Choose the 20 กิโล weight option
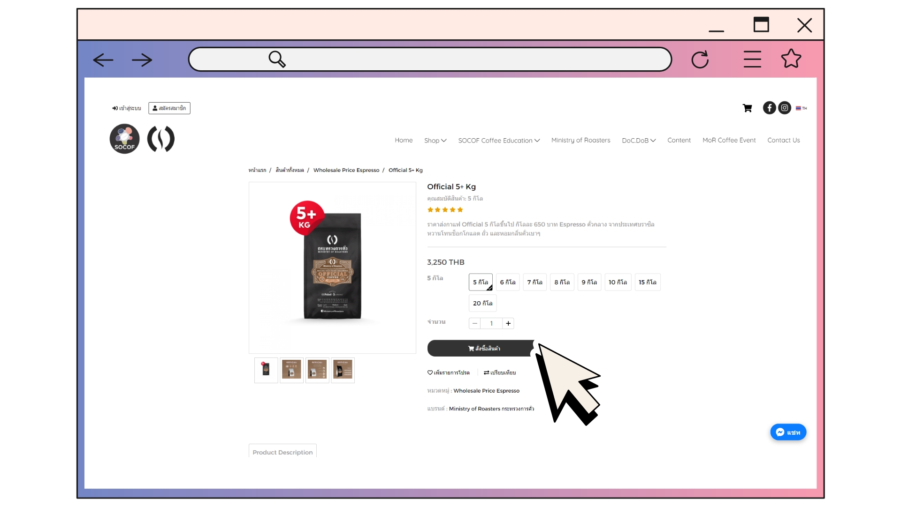Image resolution: width=901 pixels, height=506 pixels. click(x=482, y=303)
